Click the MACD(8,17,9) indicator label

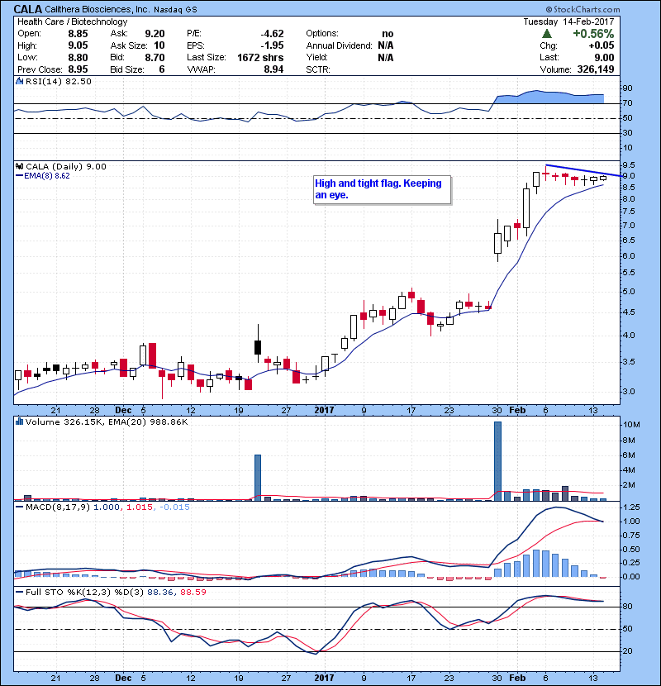pyautogui.click(x=59, y=507)
